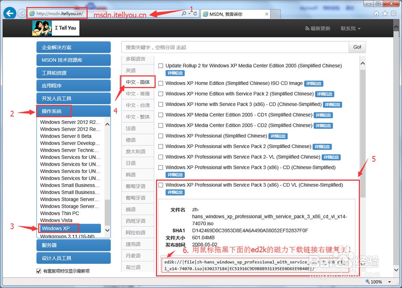Check XP Professional Service Pack 2- VL checkbox

click(161, 157)
